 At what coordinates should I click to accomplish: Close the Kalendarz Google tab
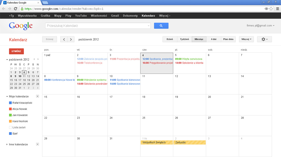38,3
